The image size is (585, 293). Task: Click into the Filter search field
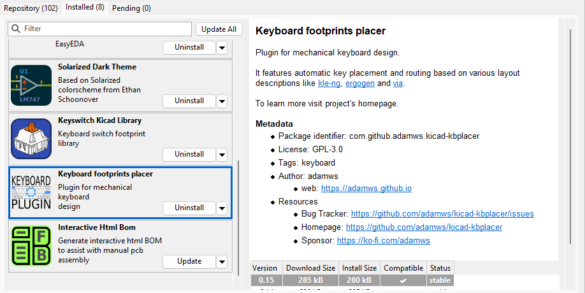(105, 29)
